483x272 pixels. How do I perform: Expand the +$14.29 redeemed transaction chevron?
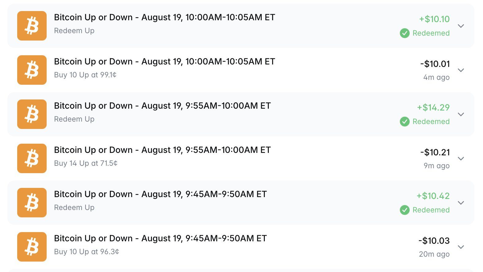click(461, 115)
